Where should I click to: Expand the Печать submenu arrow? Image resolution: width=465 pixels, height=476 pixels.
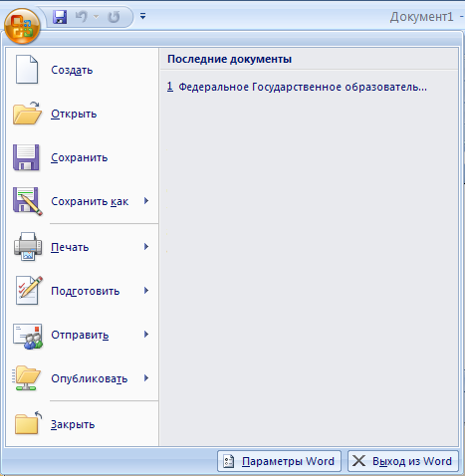point(146,247)
